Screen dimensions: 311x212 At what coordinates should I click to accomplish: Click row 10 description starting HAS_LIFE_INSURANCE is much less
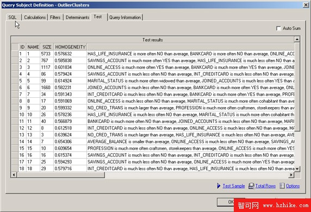coord(191,115)
